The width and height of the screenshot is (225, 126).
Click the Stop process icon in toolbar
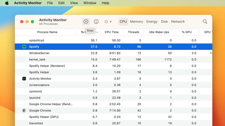(x=86, y=22)
